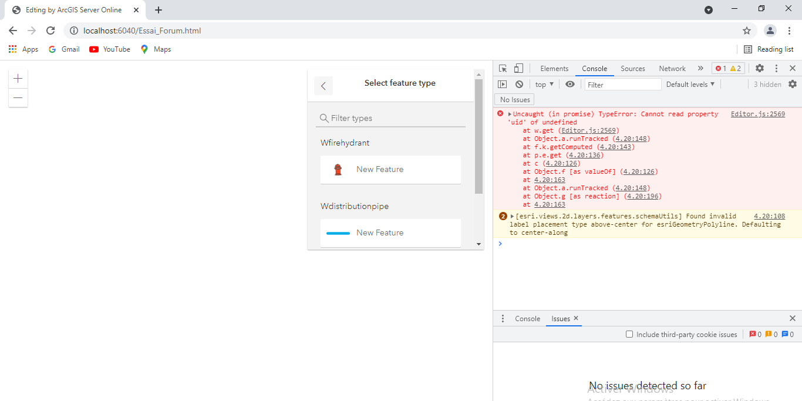
Task: Open the Editor.js:2569 source link on the right
Action: 757,114
